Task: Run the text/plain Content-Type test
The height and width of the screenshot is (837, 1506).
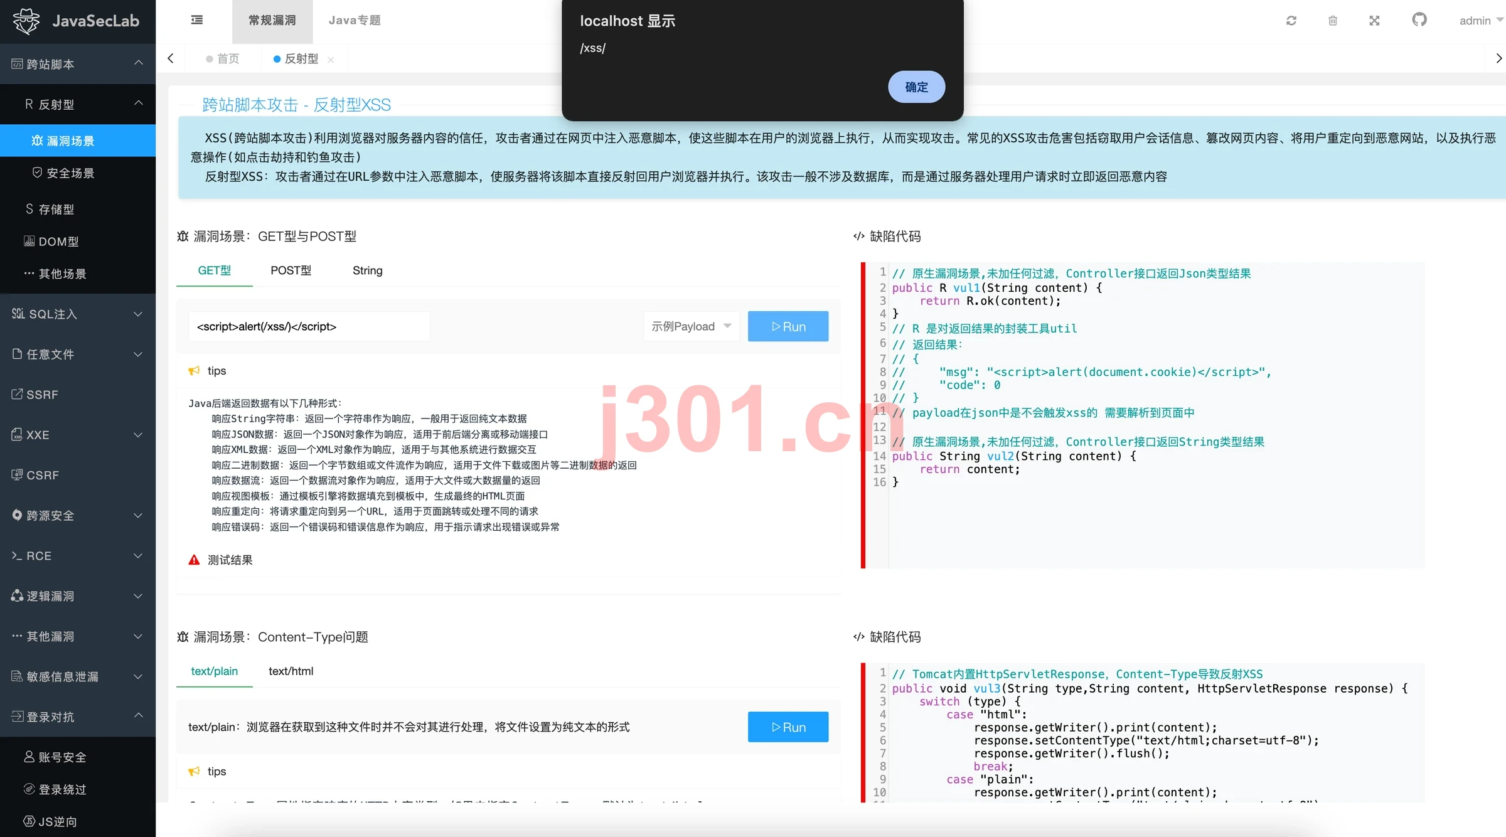Action: 788,727
